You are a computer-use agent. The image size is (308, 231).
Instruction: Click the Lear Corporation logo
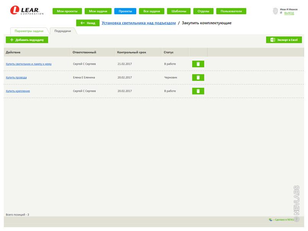(x=27, y=11)
